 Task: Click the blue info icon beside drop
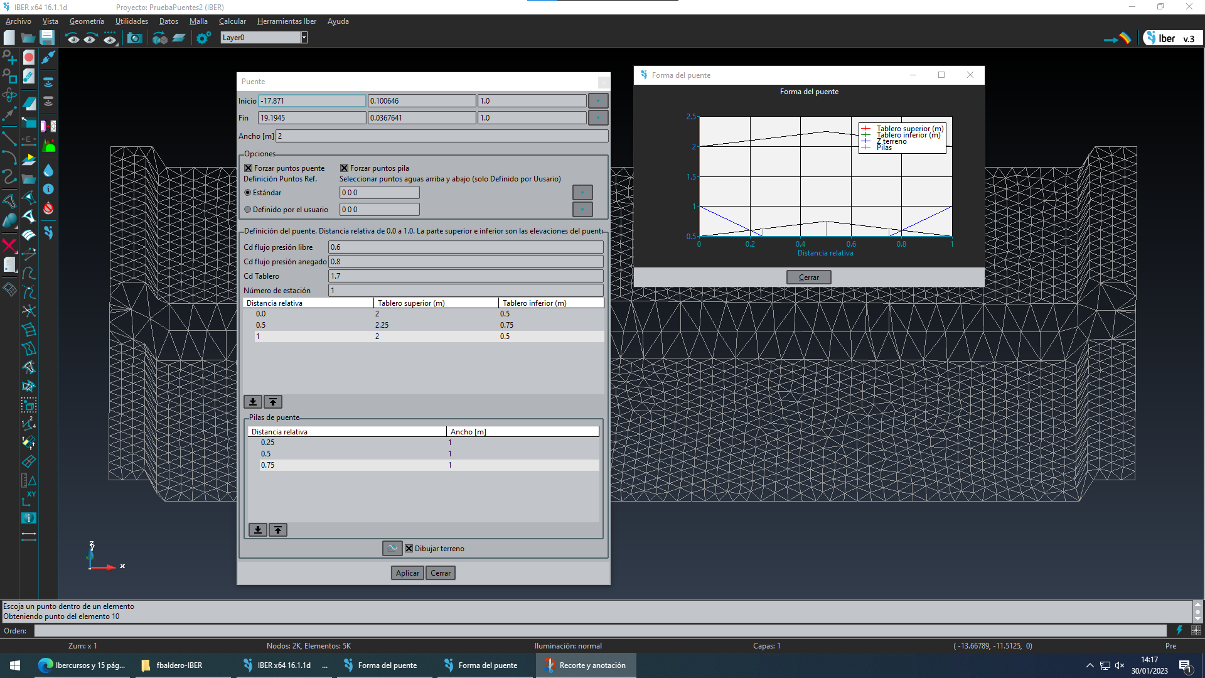coord(48,189)
